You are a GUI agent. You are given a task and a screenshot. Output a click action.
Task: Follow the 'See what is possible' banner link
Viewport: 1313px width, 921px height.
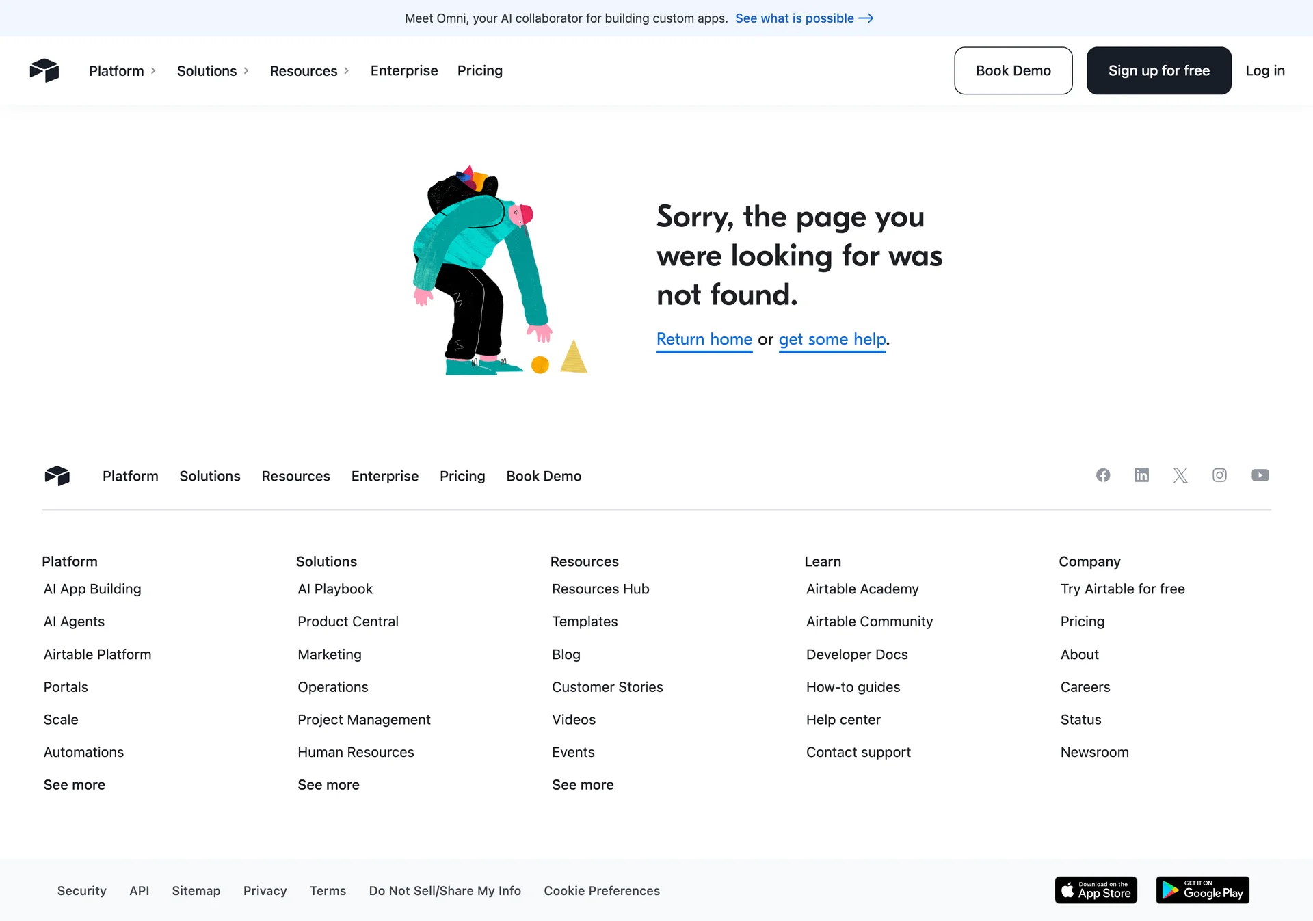pyautogui.click(x=804, y=18)
